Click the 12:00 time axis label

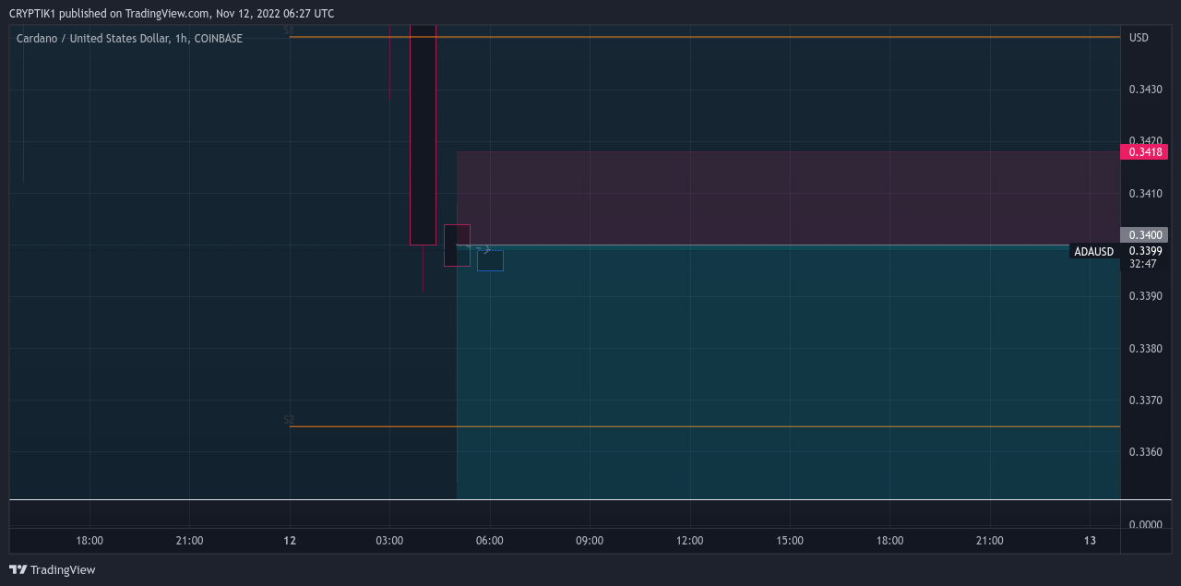pos(689,541)
